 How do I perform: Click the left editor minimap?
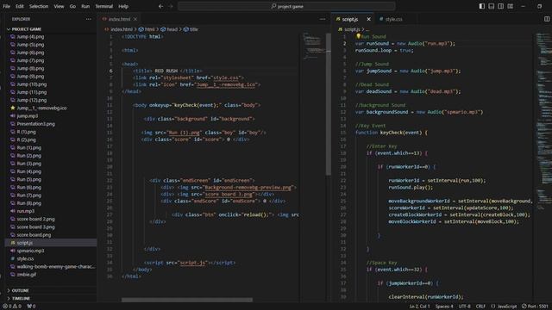[x=314, y=46]
